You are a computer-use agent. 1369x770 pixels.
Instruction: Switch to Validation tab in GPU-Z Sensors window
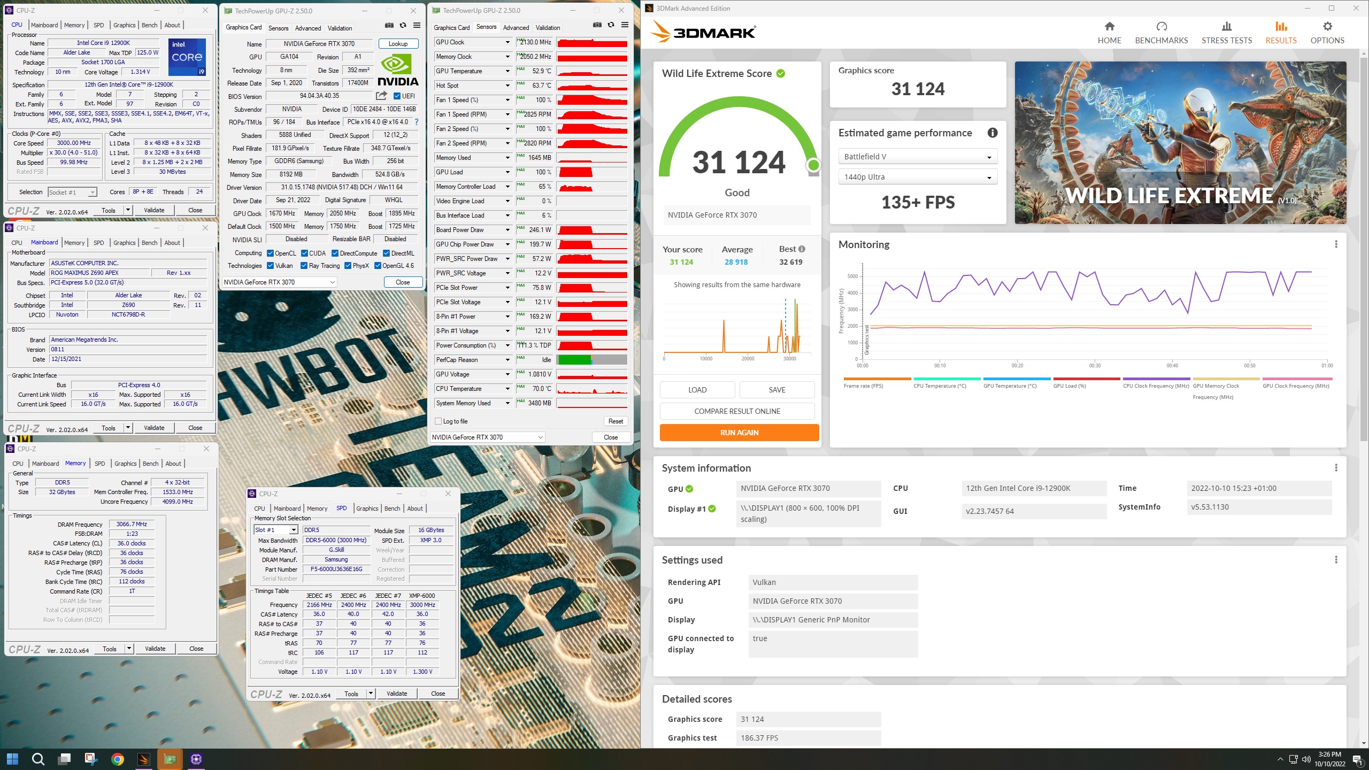(548, 27)
